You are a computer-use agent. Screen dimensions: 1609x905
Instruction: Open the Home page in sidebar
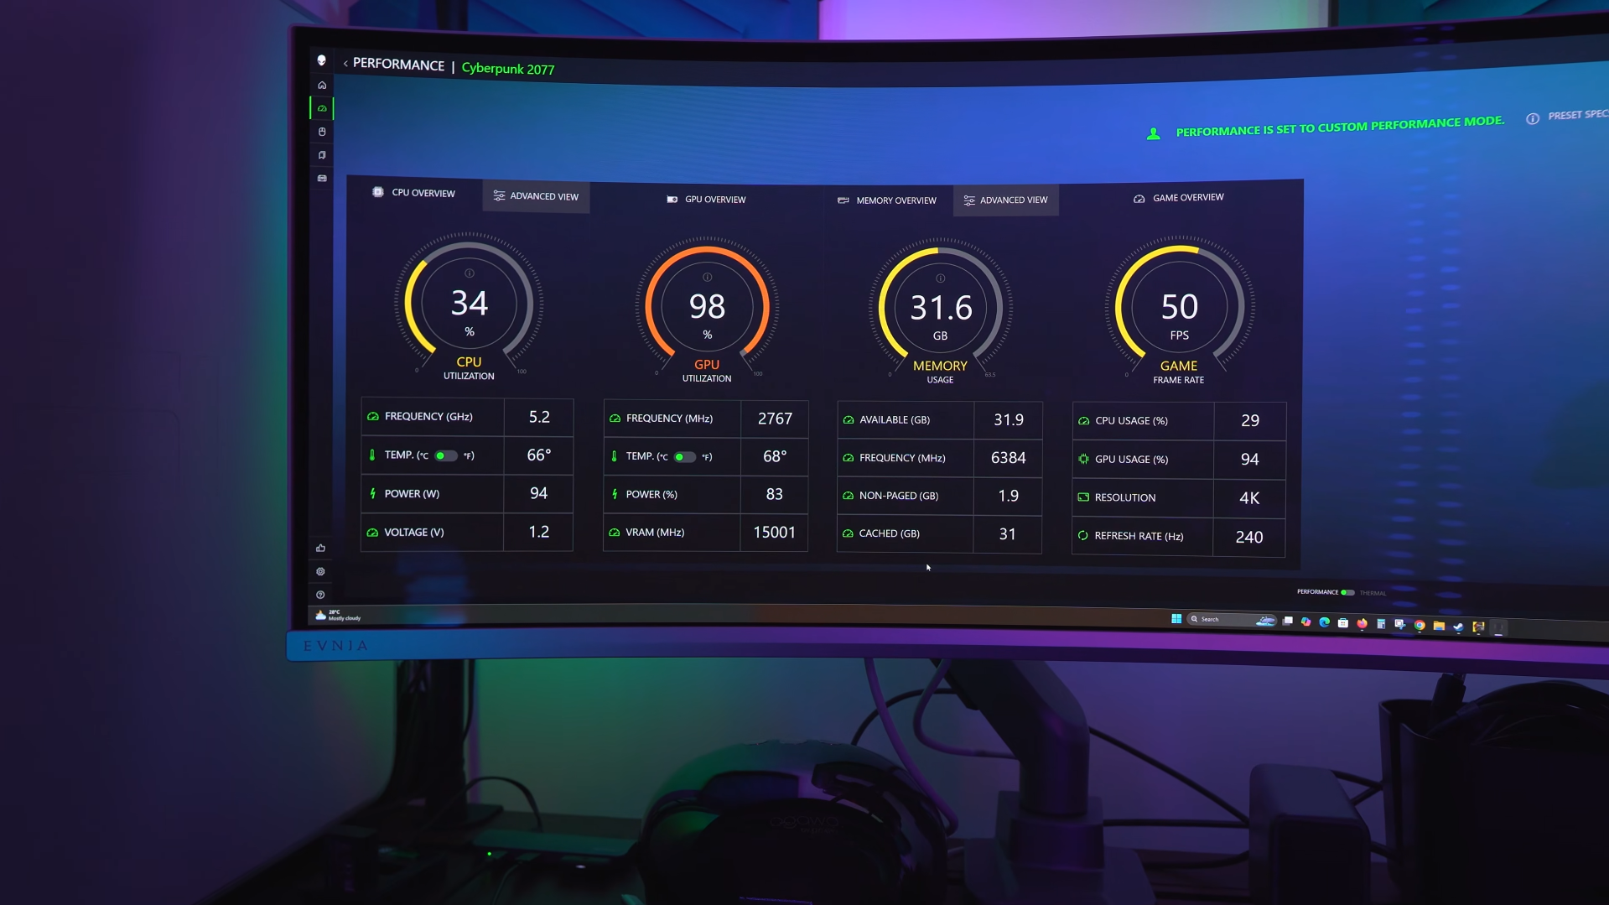pos(322,85)
